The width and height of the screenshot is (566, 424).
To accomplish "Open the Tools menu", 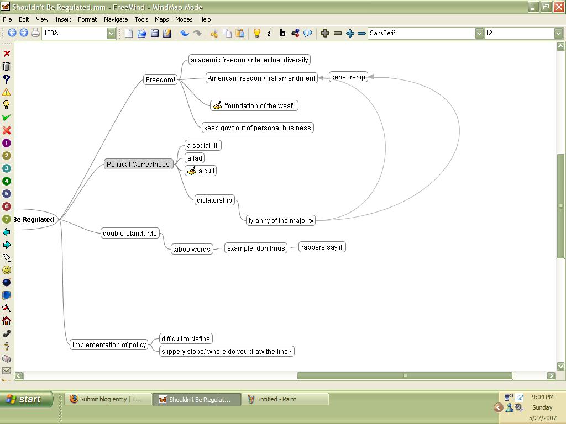I will 141,19.
